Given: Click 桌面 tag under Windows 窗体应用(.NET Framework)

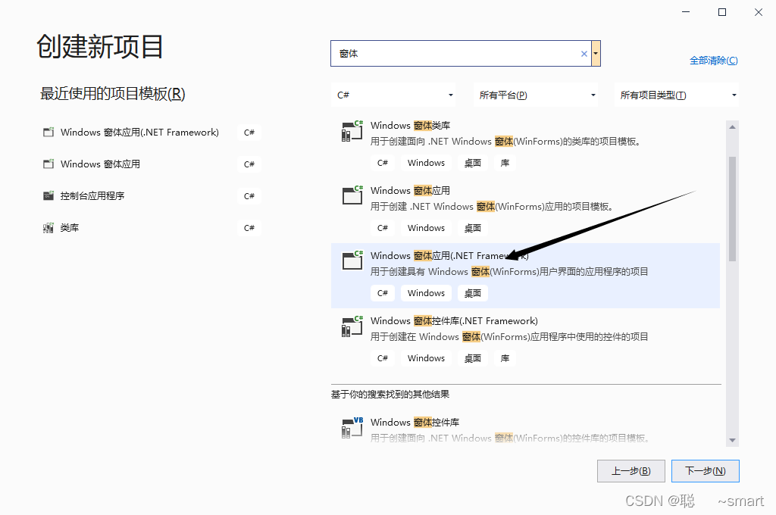Looking at the screenshot, I should (473, 293).
